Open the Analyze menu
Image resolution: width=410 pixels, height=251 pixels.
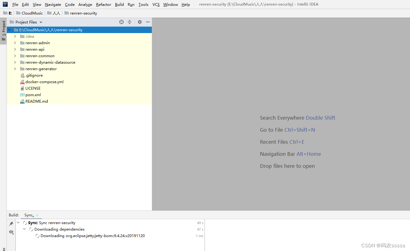pyautogui.click(x=85, y=4)
